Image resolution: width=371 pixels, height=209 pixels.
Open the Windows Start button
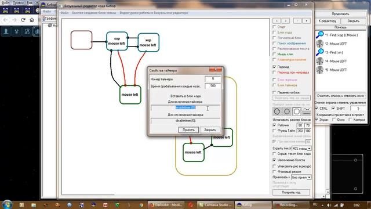point(7,204)
